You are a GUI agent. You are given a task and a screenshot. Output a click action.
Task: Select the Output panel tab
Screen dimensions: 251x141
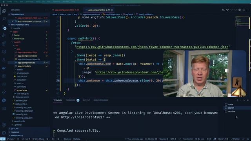click(86, 100)
